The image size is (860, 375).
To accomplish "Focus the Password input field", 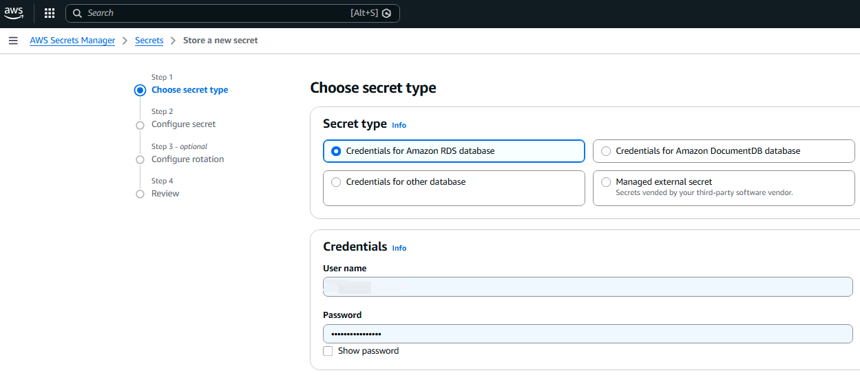I will coord(587,334).
